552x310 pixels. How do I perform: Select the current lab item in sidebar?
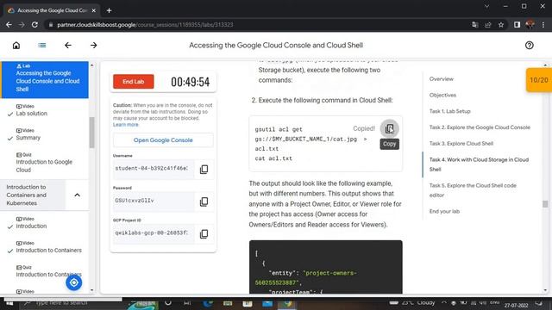[x=45, y=80]
